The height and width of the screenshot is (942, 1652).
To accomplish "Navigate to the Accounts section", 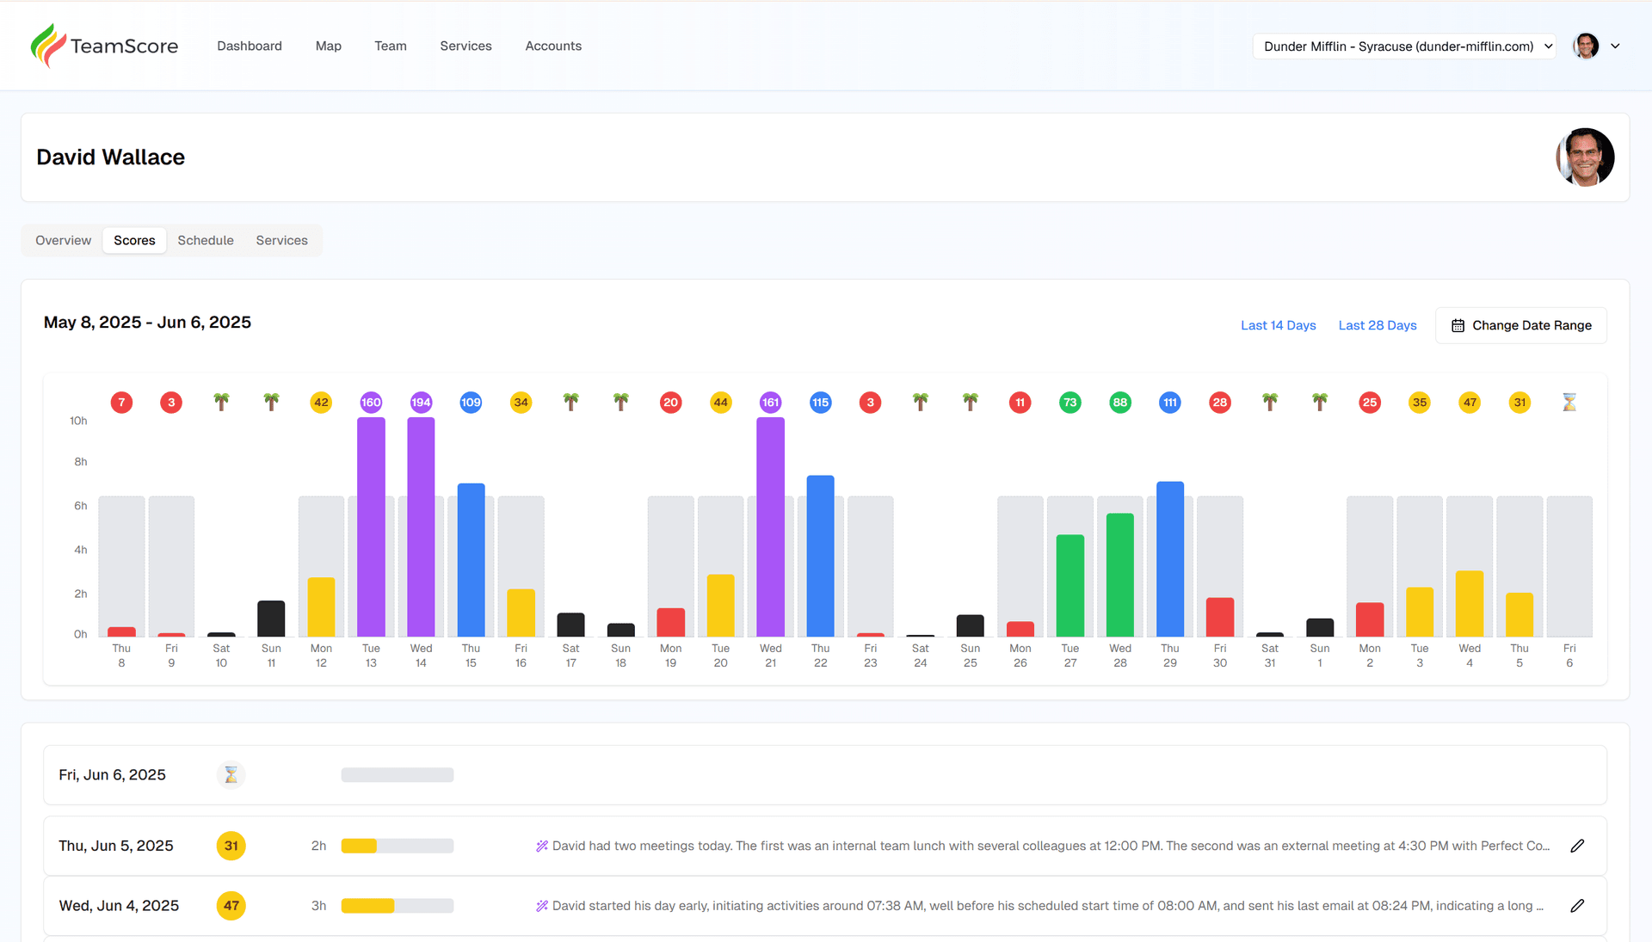I will [x=553, y=46].
